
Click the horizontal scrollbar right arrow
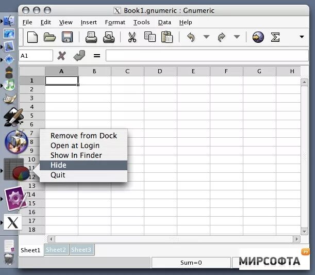click(x=297, y=239)
